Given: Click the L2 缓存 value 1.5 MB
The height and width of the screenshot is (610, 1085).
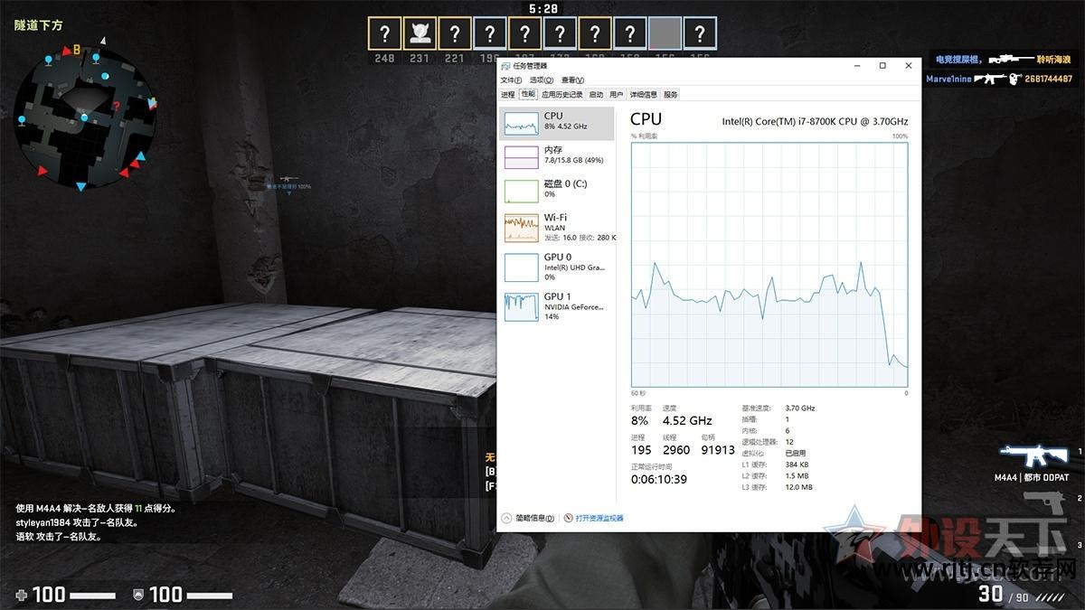Looking at the screenshot, I should tap(797, 476).
